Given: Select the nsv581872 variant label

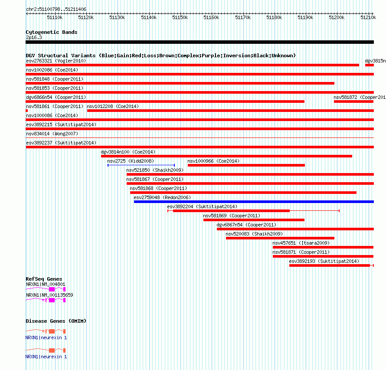Looking at the screenshot, I should coord(360,97).
